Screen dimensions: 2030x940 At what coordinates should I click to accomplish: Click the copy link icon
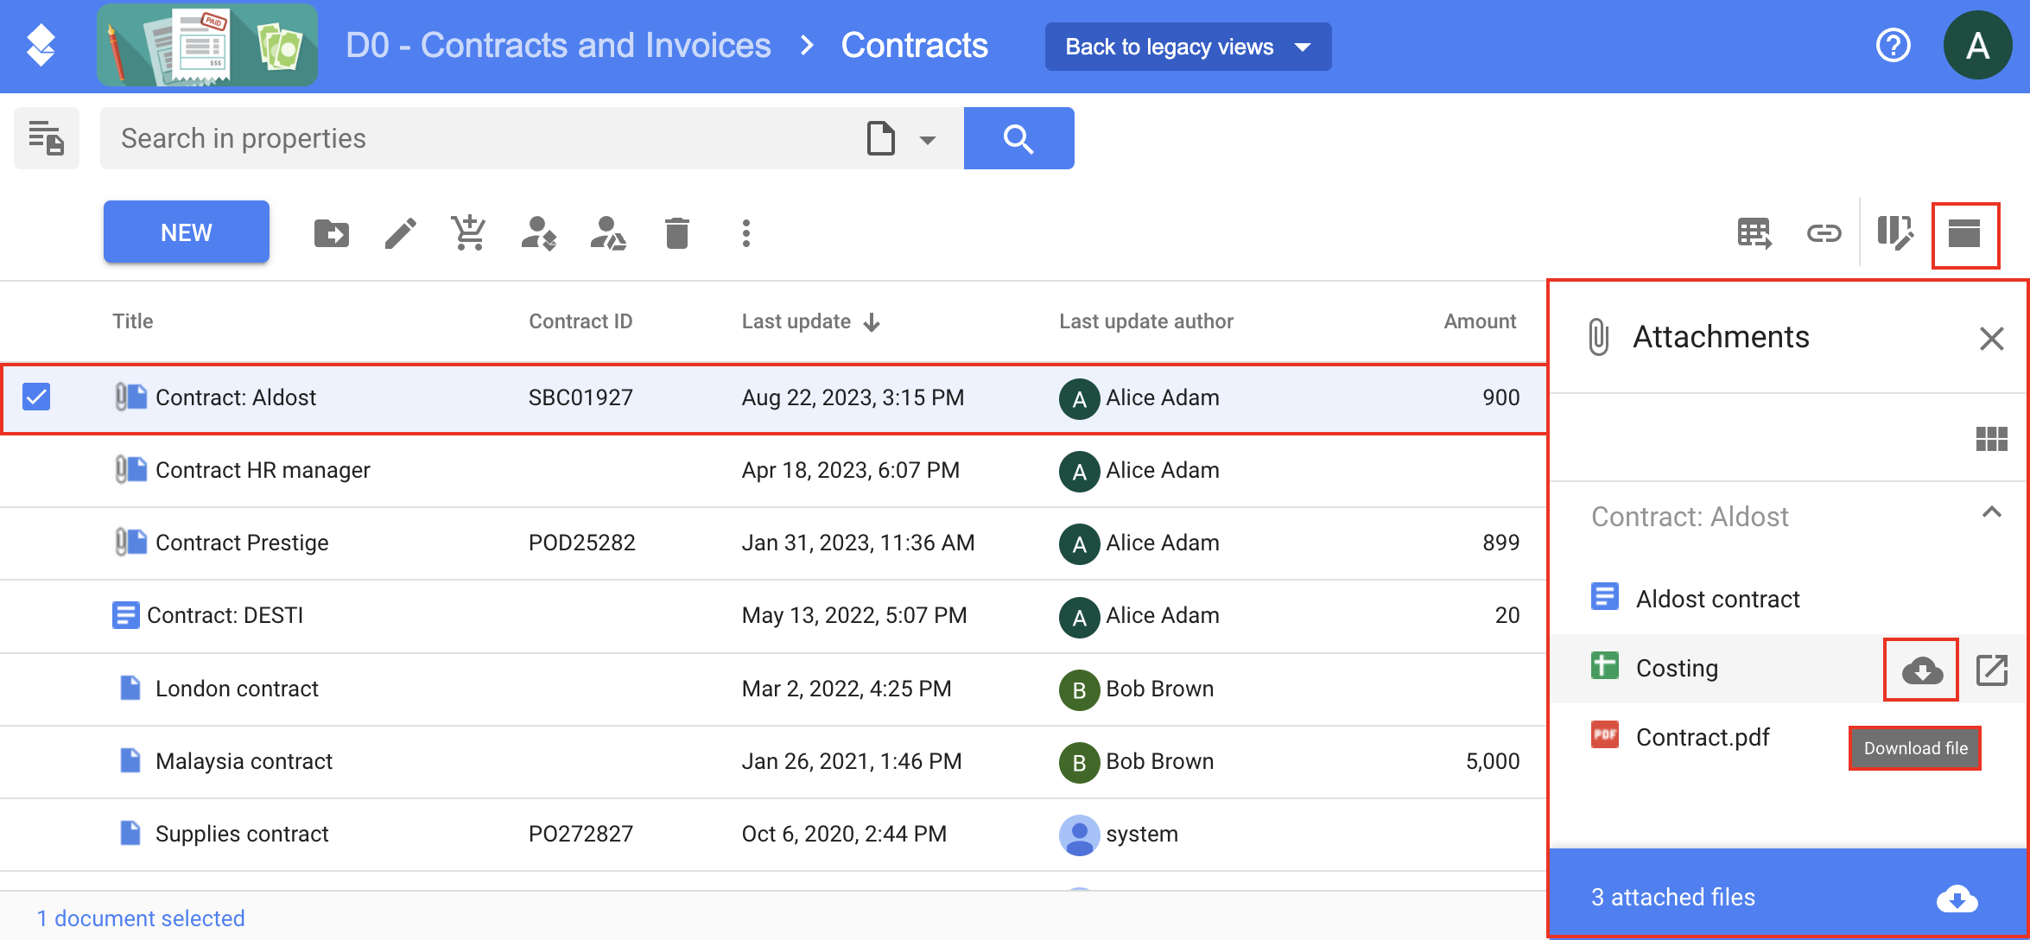click(x=1824, y=233)
